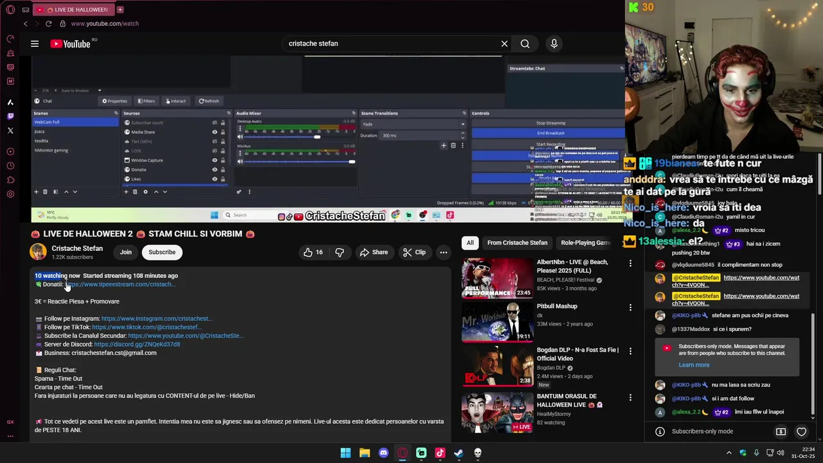Reload the page with the refresh icon

coord(48,24)
